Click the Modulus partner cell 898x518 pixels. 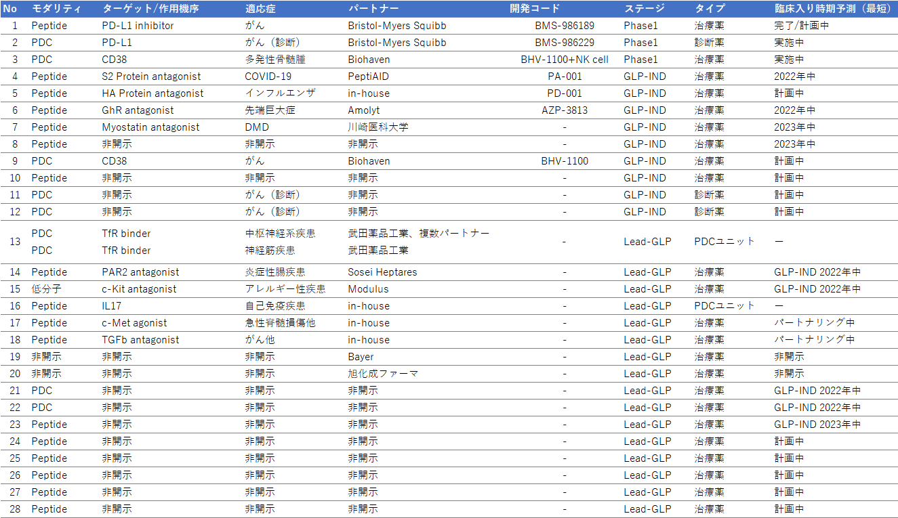point(367,289)
